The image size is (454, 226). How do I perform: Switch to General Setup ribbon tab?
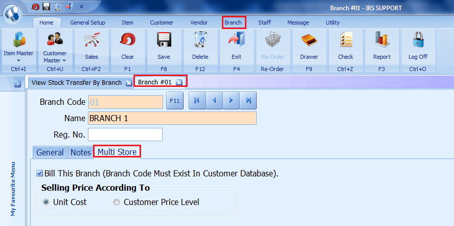[x=87, y=22]
